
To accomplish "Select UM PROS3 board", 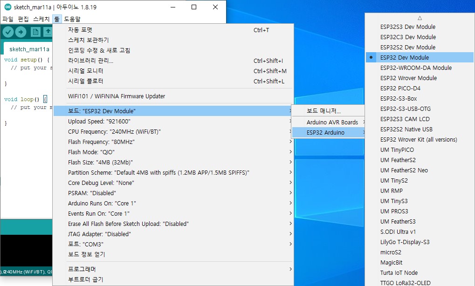I will 420,211.
